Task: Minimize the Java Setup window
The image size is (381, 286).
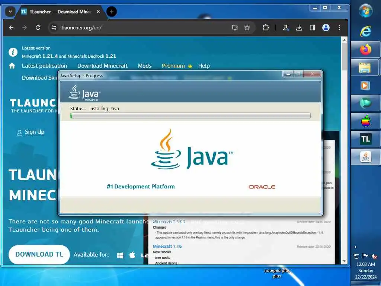Action: pyautogui.click(x=288, y=74)
